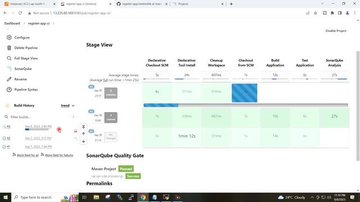Open the Chrome extensions puzzle icon

point(332,13)
